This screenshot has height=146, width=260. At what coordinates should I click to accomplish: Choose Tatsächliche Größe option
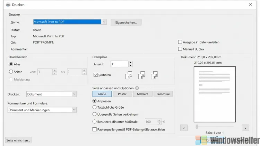[x=94, y=107]
